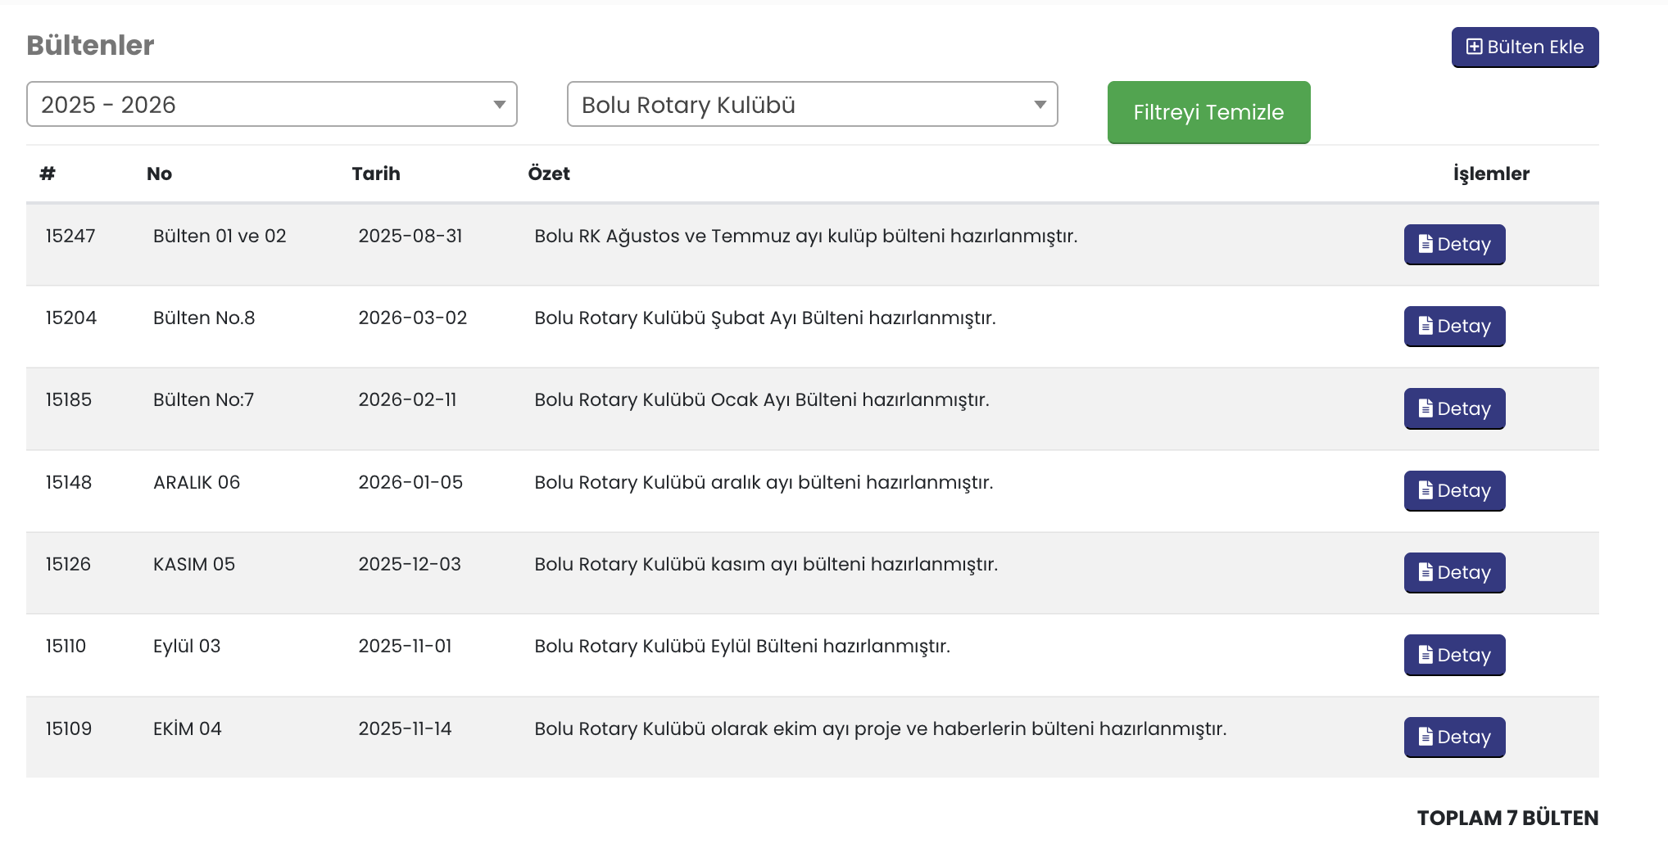Click the No column header

[159, 174]
